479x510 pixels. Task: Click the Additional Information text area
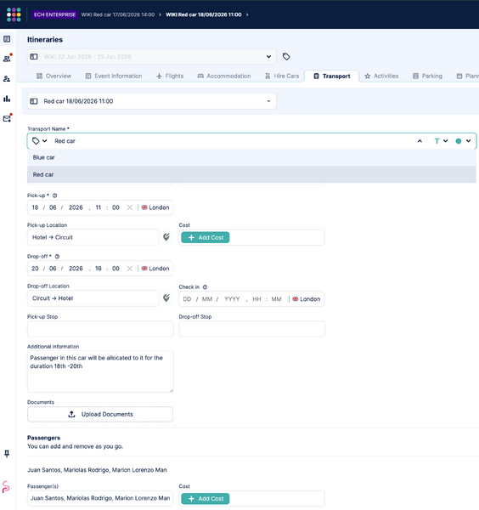(100, 371)
